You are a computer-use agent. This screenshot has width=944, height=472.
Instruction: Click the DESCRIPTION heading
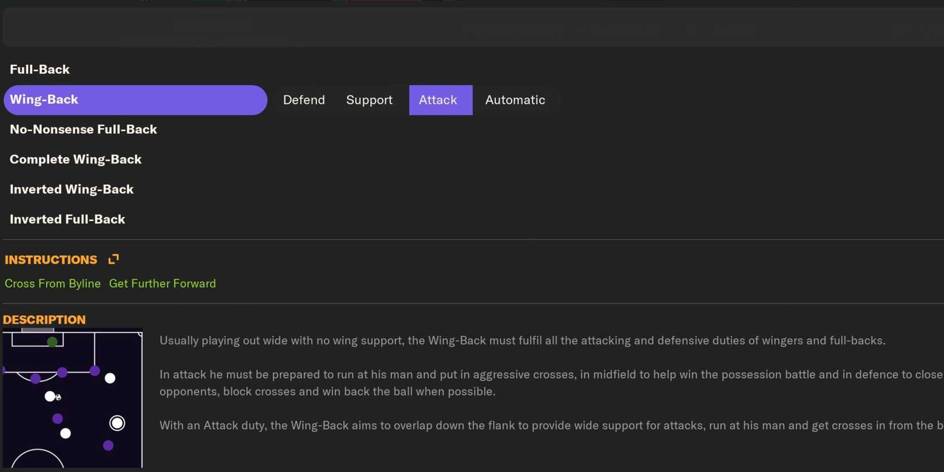coord(44,320)
